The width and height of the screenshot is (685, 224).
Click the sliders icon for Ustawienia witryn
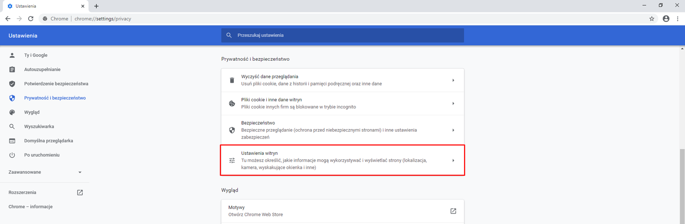[x=232, y=161]
